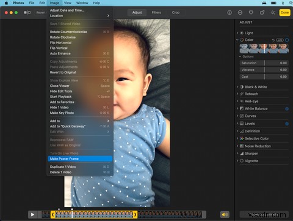Click the Color adjustment circle icon
This screenshot has height=221, width=293.
pos(242,40)
